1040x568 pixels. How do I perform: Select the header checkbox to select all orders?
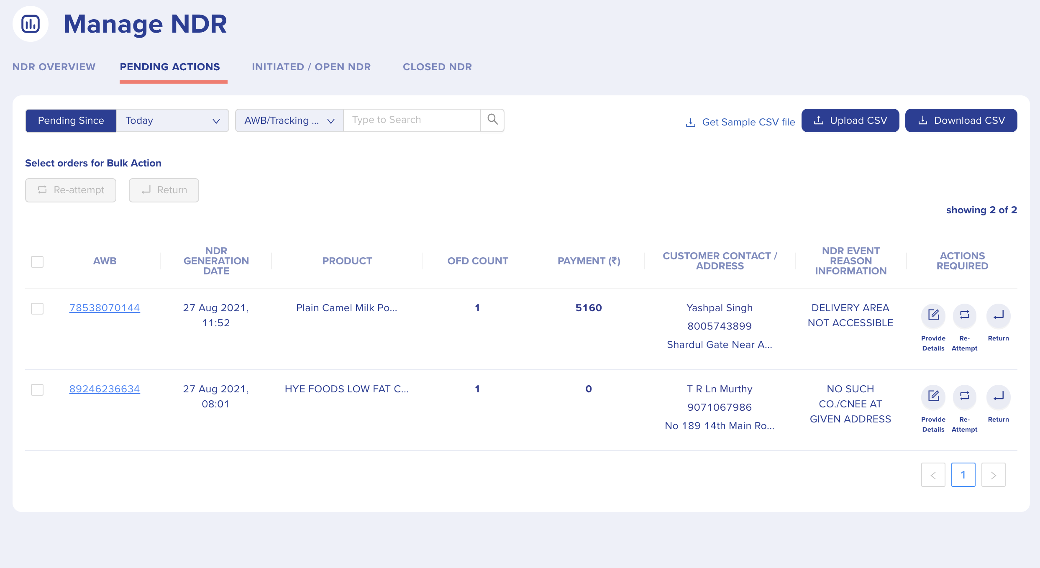tap(37, 261)
